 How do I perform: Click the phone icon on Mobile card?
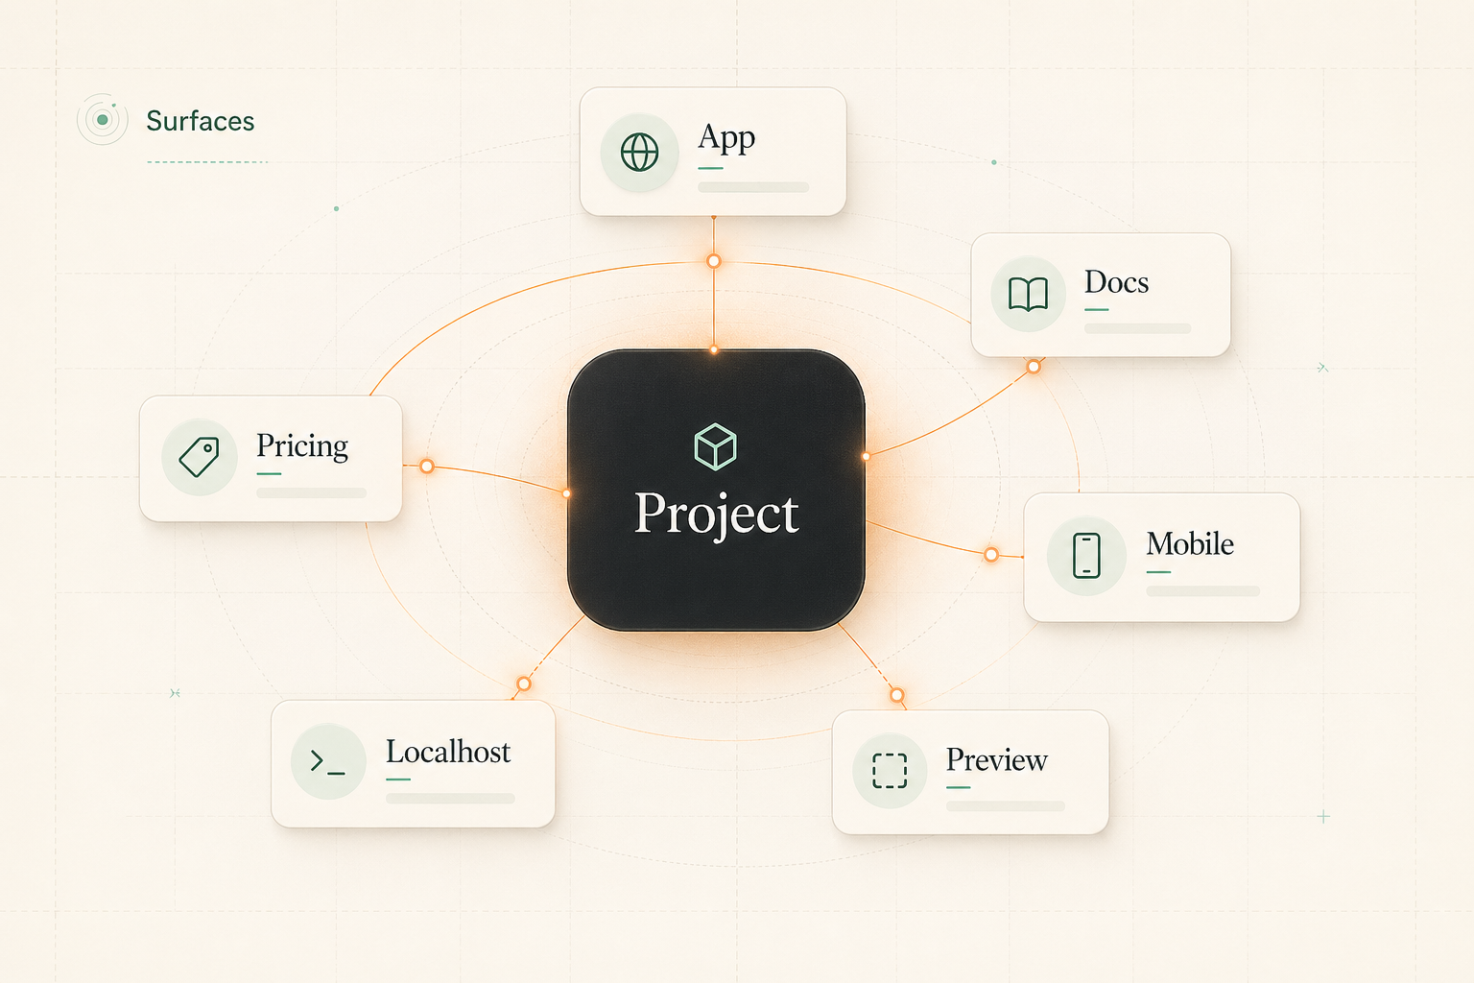point(1086,555)
